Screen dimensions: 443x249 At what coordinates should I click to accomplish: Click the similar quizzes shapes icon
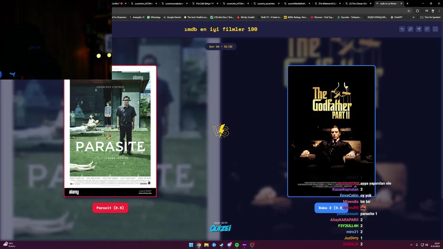(410, 29)
